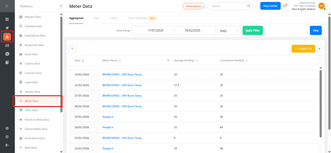Click the table search magnifier icon

point(73,49)
